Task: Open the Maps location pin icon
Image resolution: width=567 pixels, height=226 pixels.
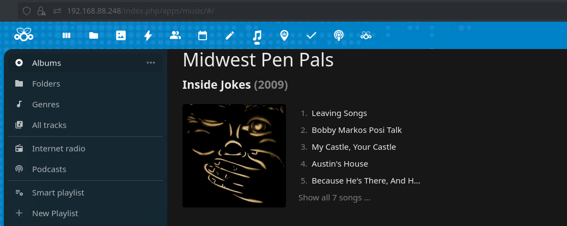Action: [284, 35]
